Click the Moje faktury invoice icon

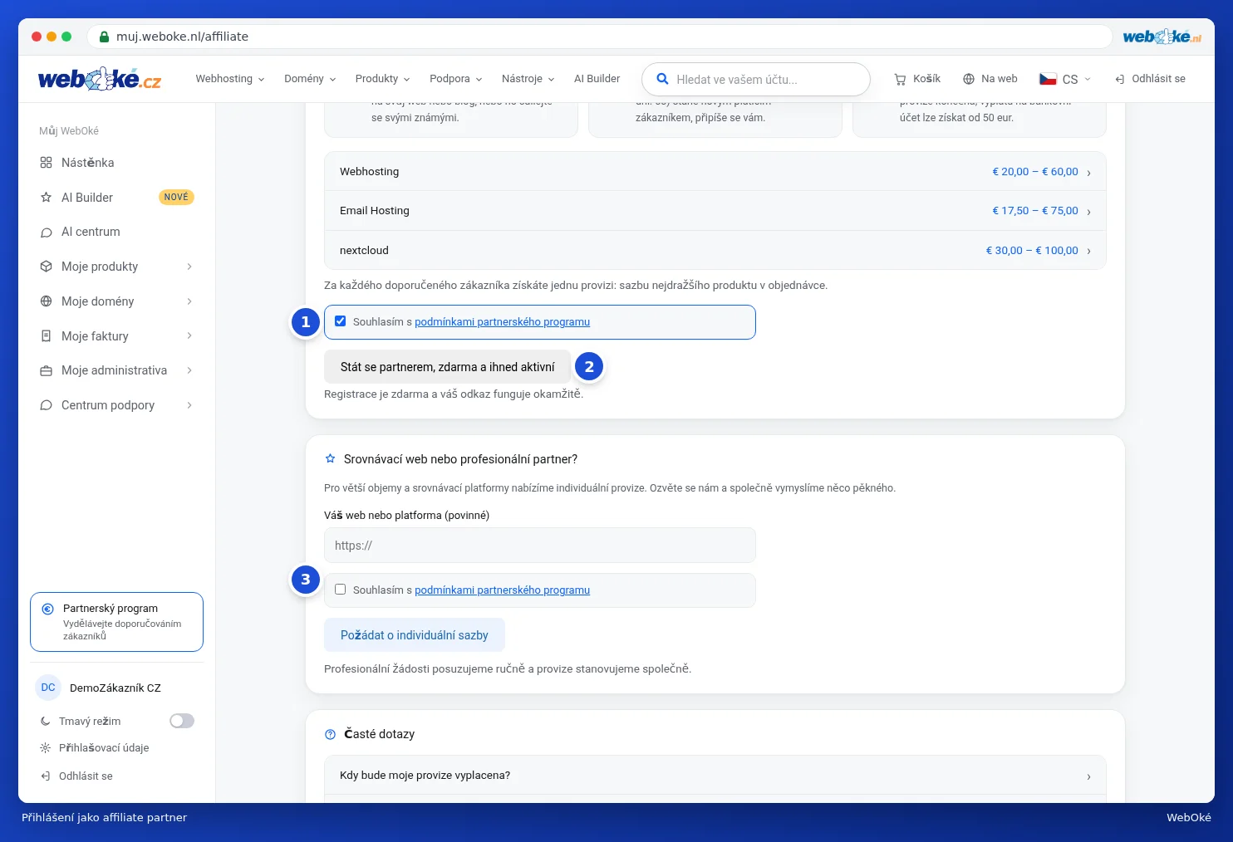click(46, 336)
